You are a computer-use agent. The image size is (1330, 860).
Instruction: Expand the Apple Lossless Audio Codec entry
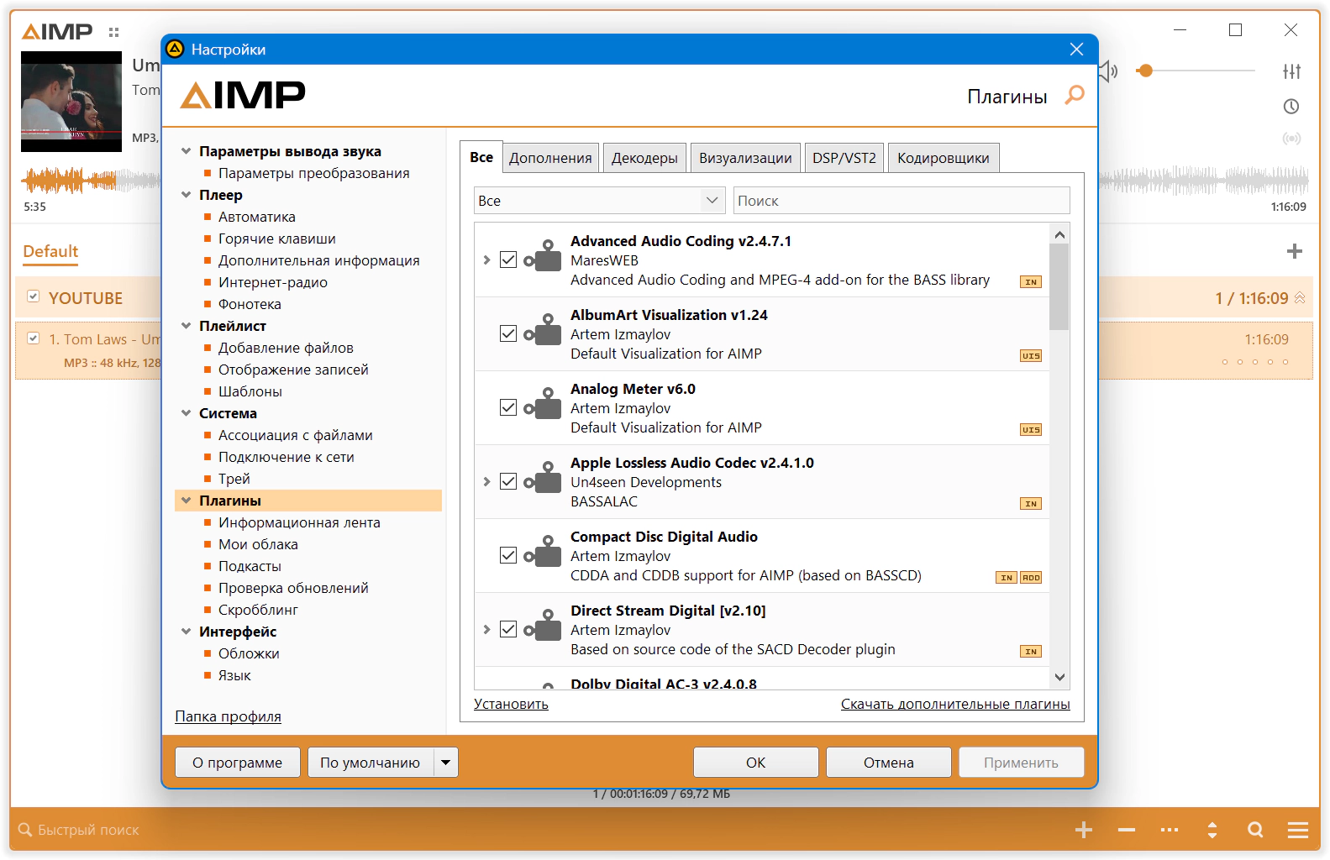coord(486,482)
